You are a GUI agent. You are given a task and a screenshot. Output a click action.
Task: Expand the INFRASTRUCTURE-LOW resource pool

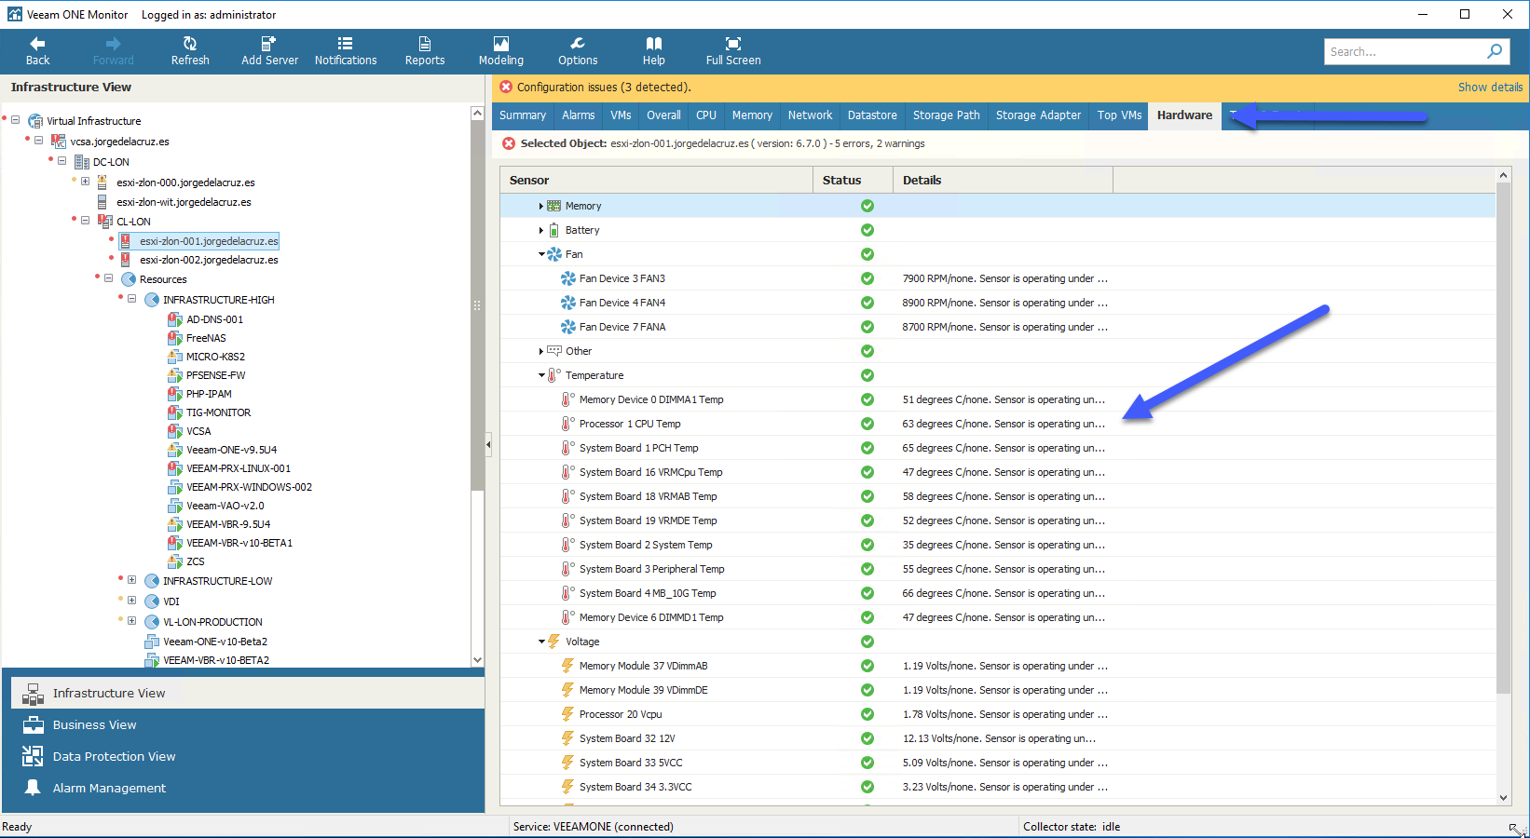(132, 580)
